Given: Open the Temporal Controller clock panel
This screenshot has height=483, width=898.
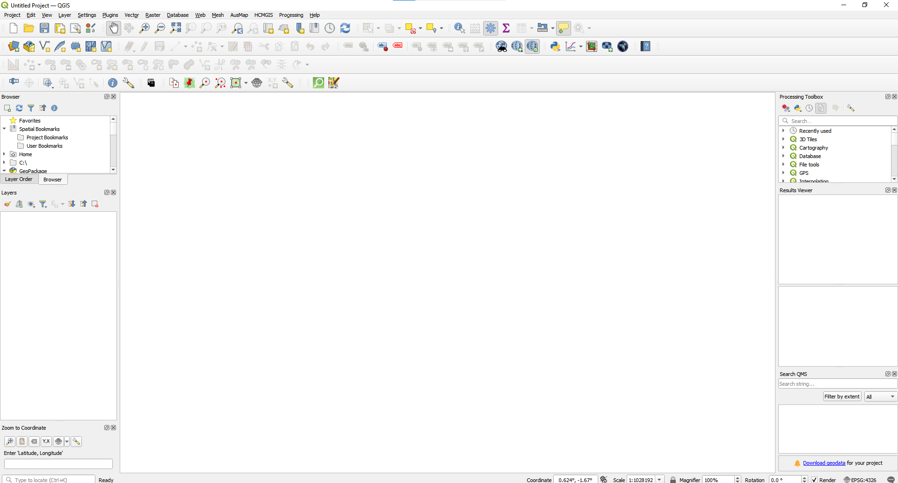Looking at the screenshot, I should pyautogui.click(x=330, y=28).
